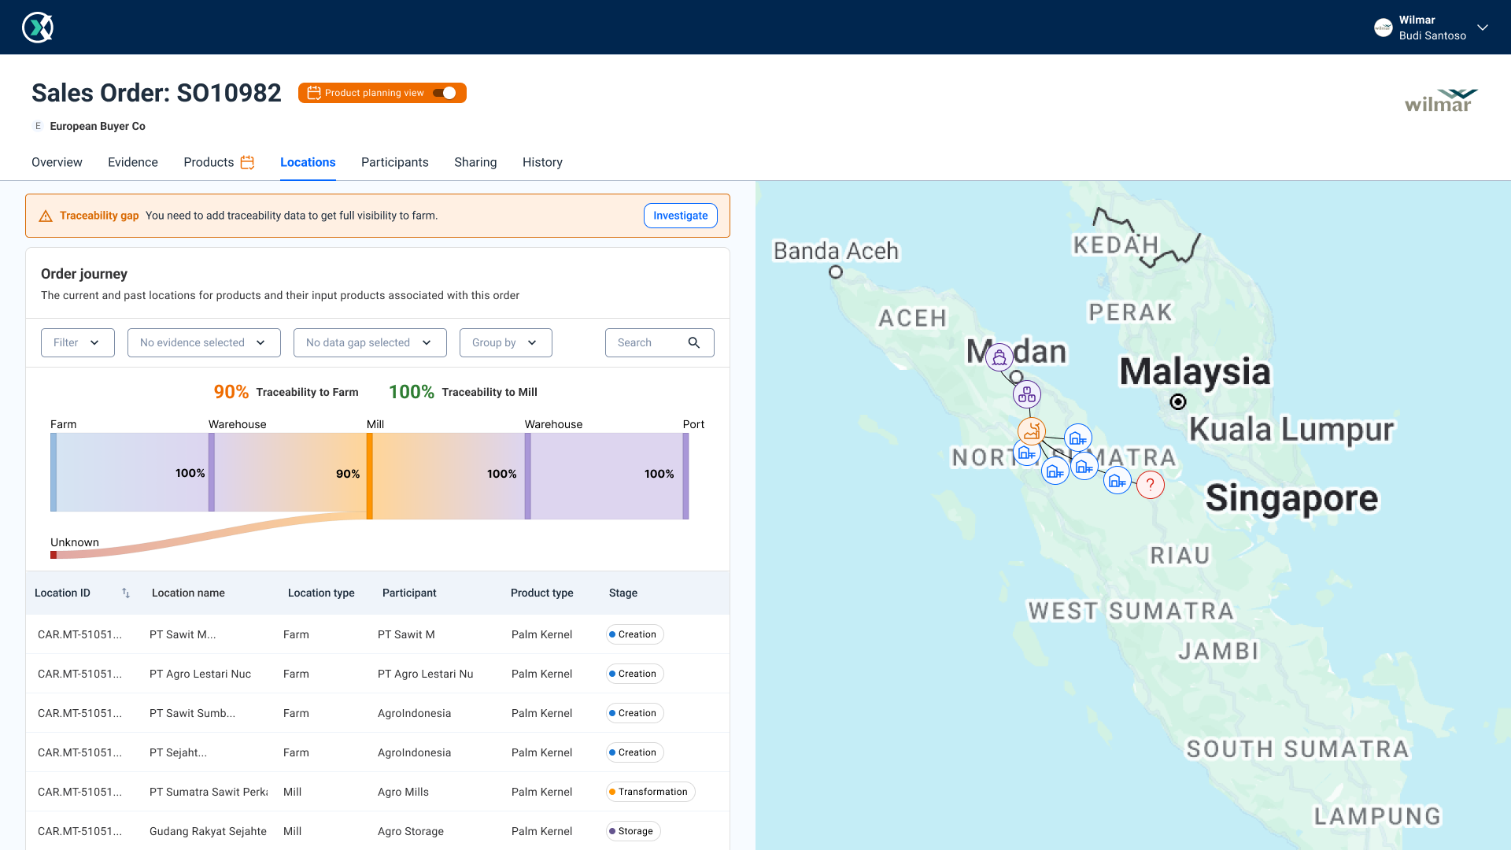
Task: Select the Farm-to-Warehouse 100% flow segment
Action: click(x=132, y=472)
